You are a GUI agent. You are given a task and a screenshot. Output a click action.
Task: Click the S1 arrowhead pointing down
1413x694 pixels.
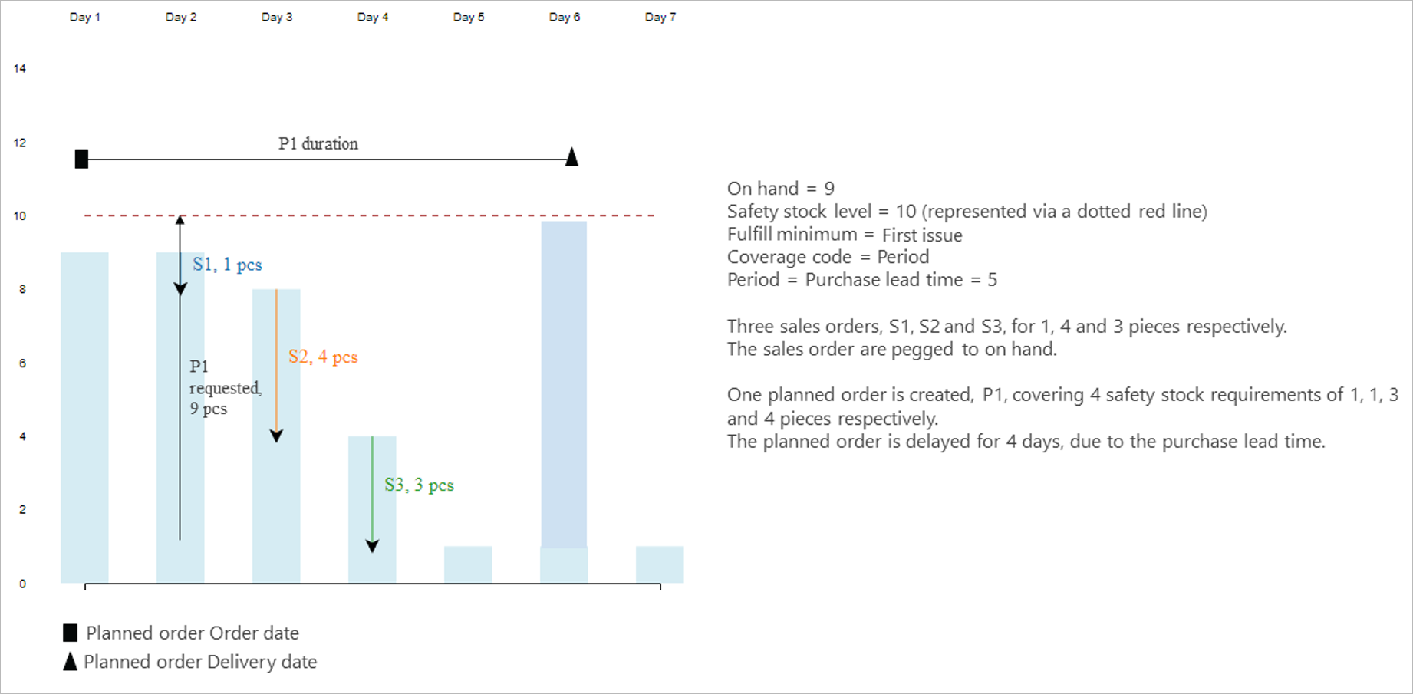click(x=180, y=289)
